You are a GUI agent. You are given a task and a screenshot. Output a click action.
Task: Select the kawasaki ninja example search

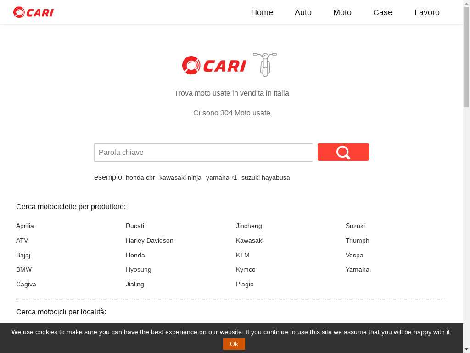180,178
